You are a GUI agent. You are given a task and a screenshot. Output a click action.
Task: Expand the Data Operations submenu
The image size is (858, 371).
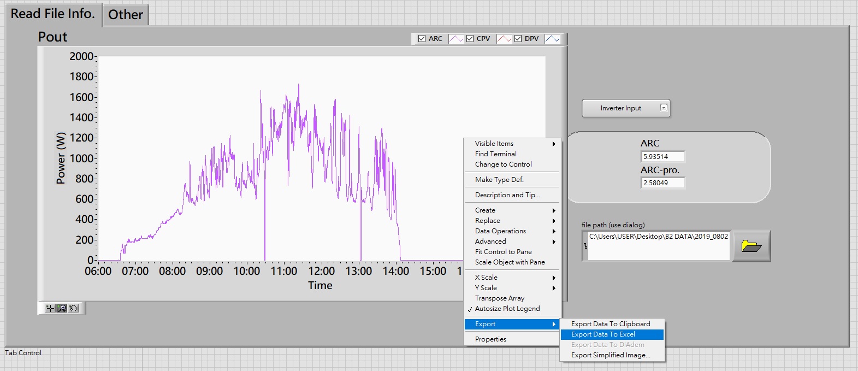(x=512, y=231)
